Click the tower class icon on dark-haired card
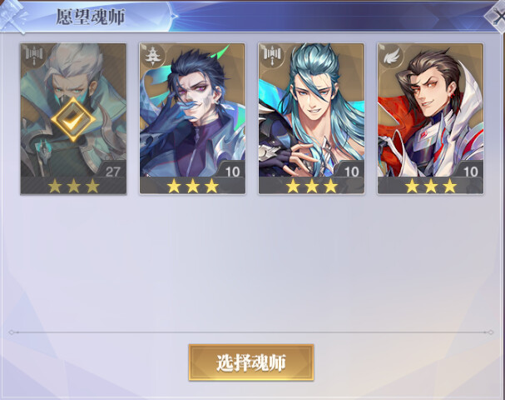505x400 pixels. point(151,55)
